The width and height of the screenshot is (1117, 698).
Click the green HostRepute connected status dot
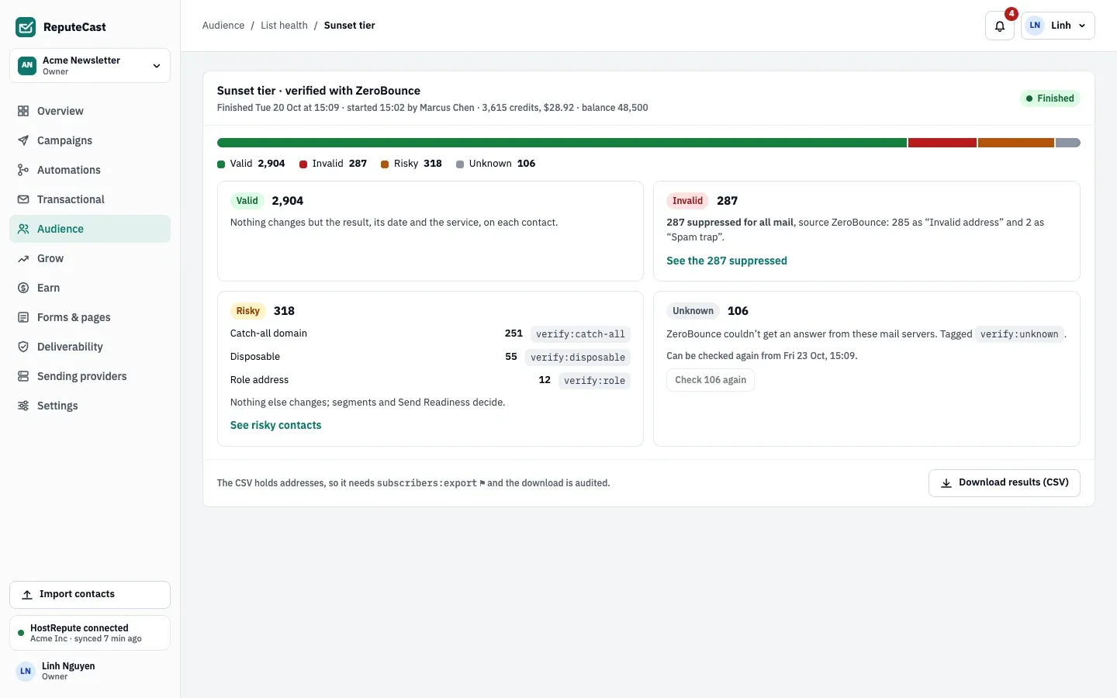(21, 633)
